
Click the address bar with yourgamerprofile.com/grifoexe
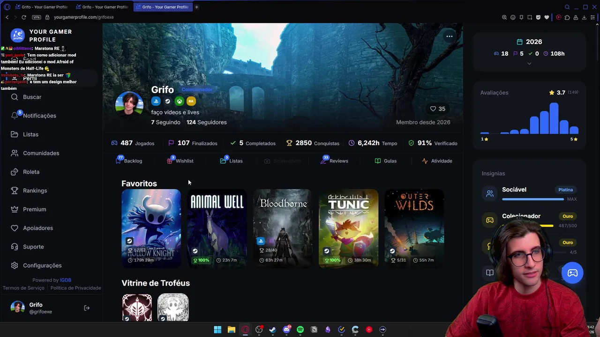click(x=83, y=17)
